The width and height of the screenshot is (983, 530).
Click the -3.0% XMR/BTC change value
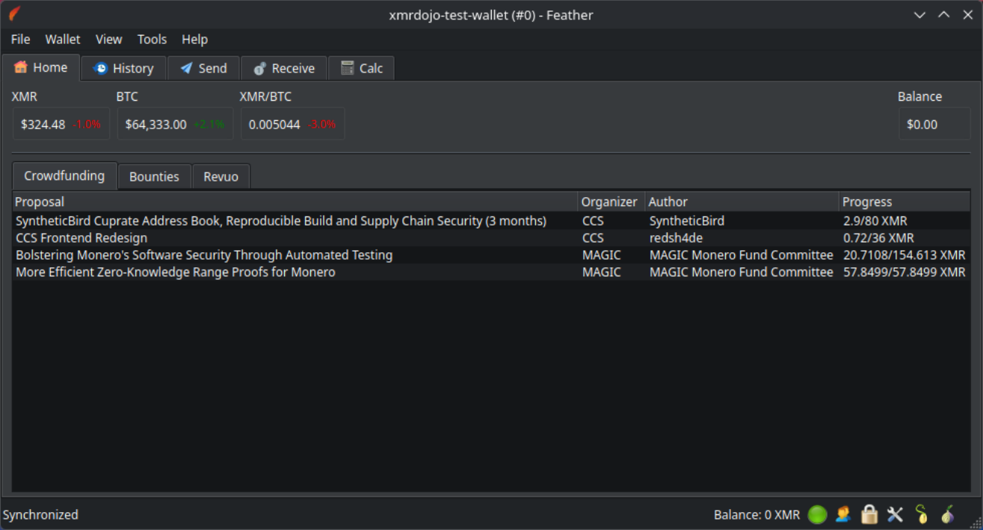point(321,125)
